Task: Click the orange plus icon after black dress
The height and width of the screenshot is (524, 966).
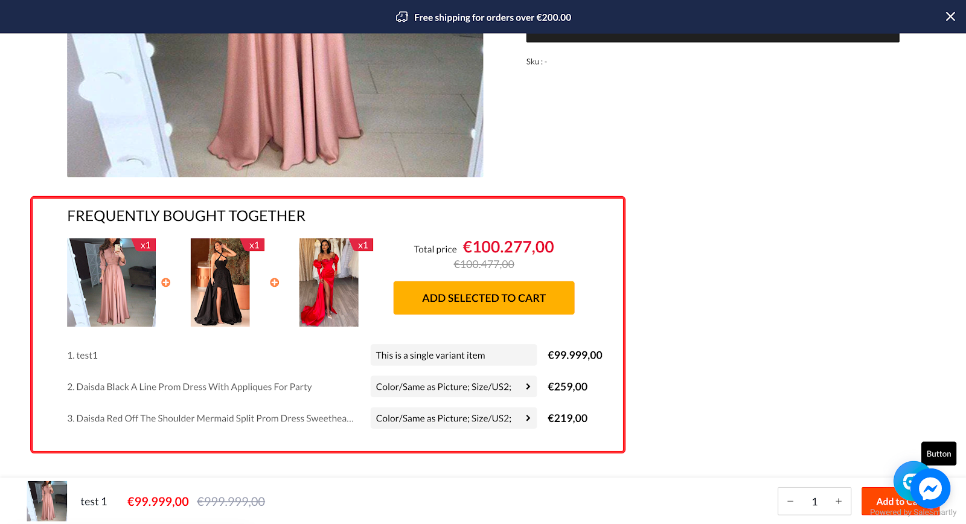Action: 275,283
